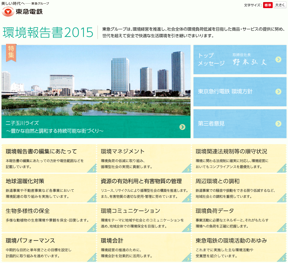The width and height of the screenshot is (288, 263).
Task: Click the Tokyu Corporation red logo icon
Action: click(x=8, y=11)
